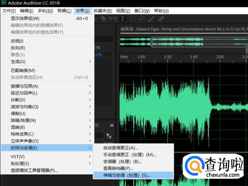Expand the 滤波与均衡(Q) submenu
Viewport: 248px width, 186px height.
pyautogui.click(x=47, y=107)
